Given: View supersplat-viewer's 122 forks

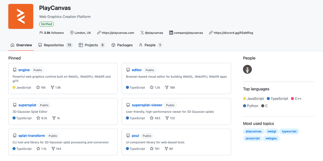Looking at the screenshot, I should click(x=170, y=118).
